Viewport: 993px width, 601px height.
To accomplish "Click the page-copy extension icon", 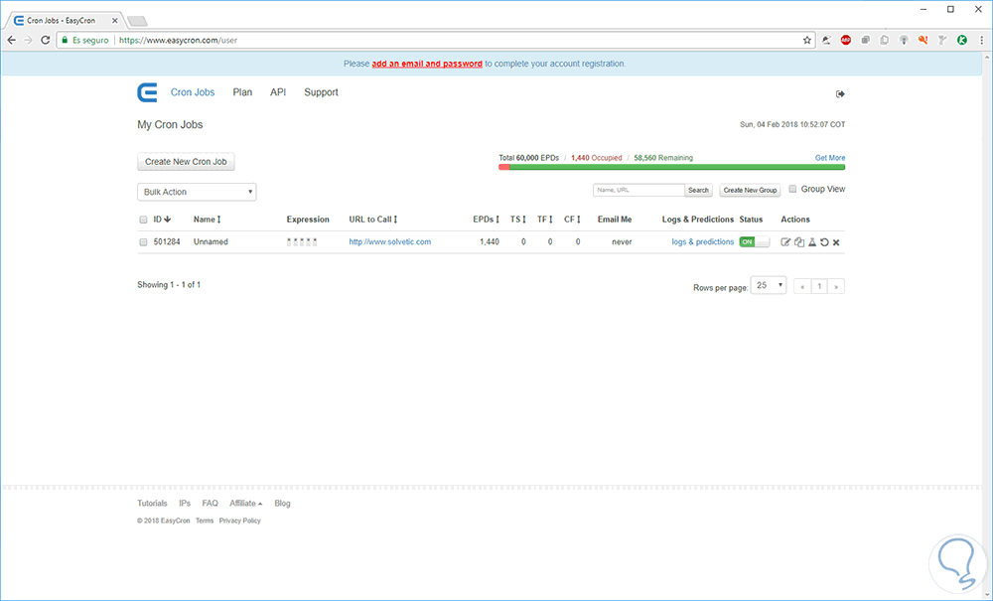I will coord(884,40).
